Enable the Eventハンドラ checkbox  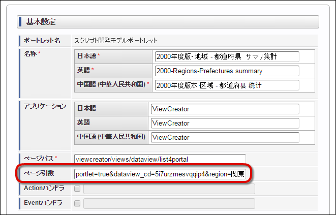pos(77,203)
